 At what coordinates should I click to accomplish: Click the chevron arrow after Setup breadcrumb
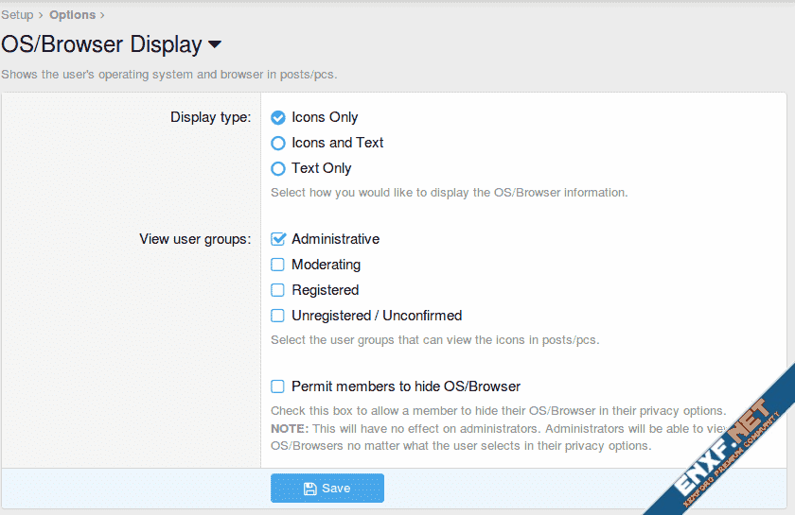tap(42, 15)
